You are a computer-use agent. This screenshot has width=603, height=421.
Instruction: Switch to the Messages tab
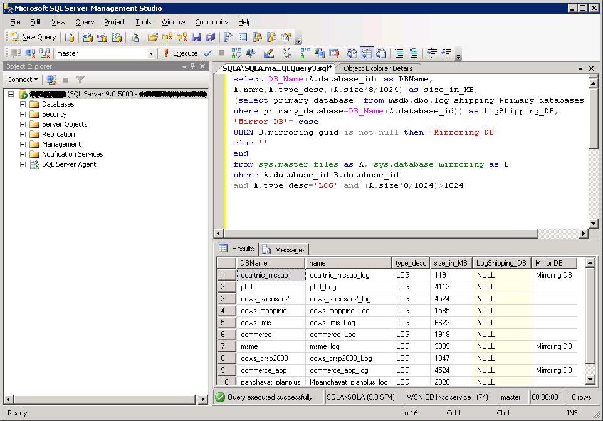click(x=285, y=250)
